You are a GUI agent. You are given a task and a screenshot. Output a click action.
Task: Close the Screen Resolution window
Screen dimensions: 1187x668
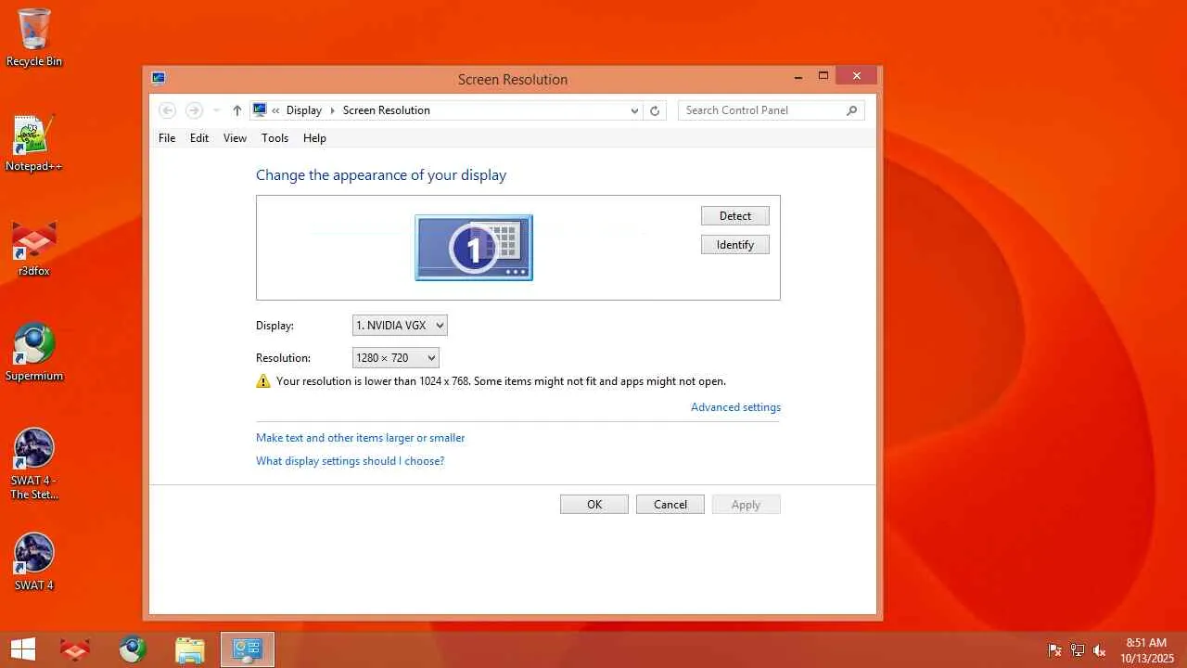(x=857, y=76)
